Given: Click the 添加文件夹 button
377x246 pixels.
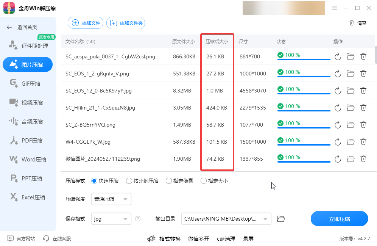Looking at the screenshot, I should click(x=126, y=23).
